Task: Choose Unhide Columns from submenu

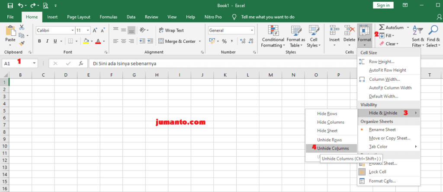Action: [x=331, y=148]
